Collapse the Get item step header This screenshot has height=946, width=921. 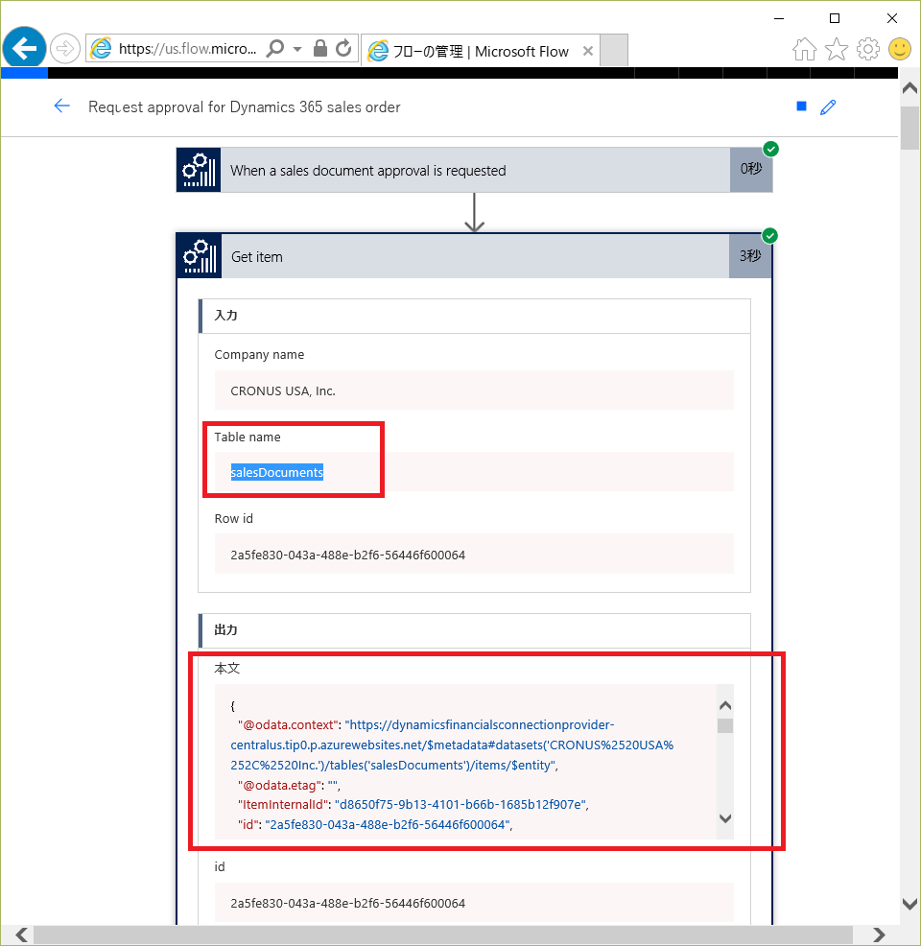[474, 256]
